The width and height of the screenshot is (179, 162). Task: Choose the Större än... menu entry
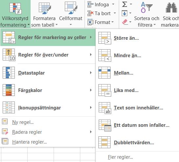(137, 38)
